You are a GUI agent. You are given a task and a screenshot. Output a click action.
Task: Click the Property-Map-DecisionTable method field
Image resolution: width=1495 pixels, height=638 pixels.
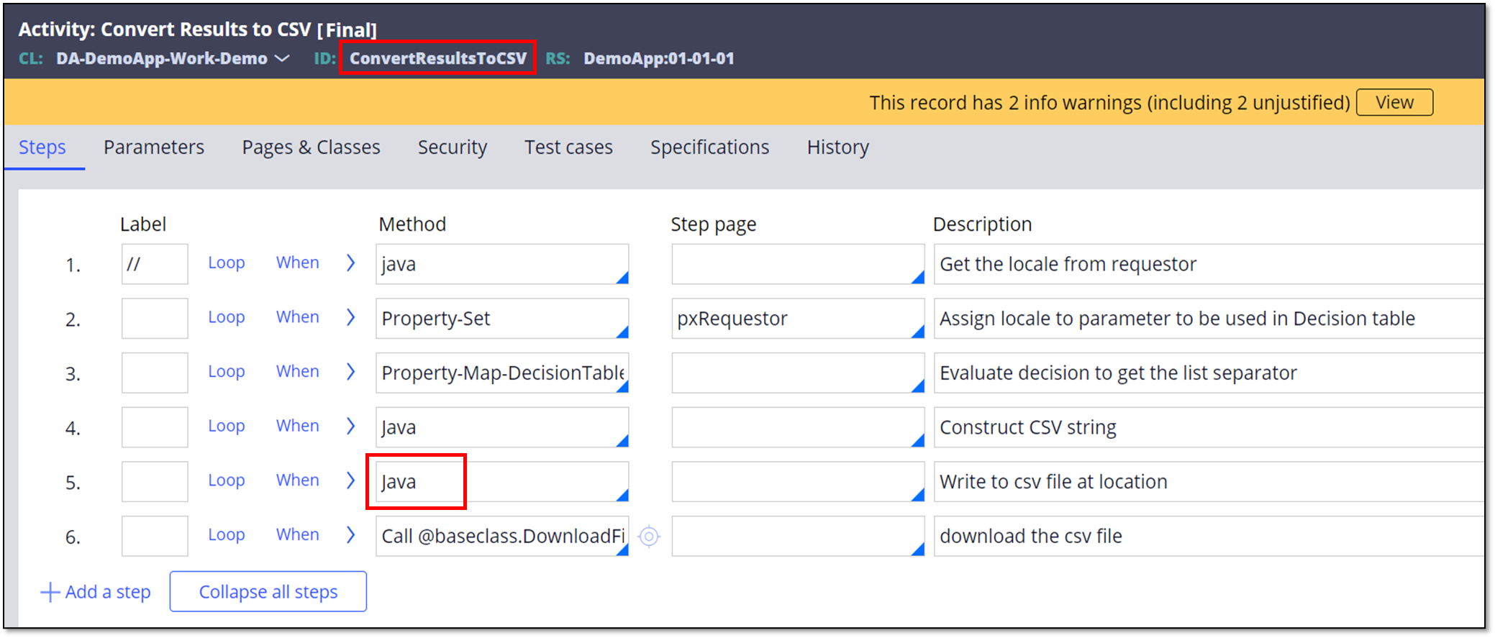click(x=502, y=373)
